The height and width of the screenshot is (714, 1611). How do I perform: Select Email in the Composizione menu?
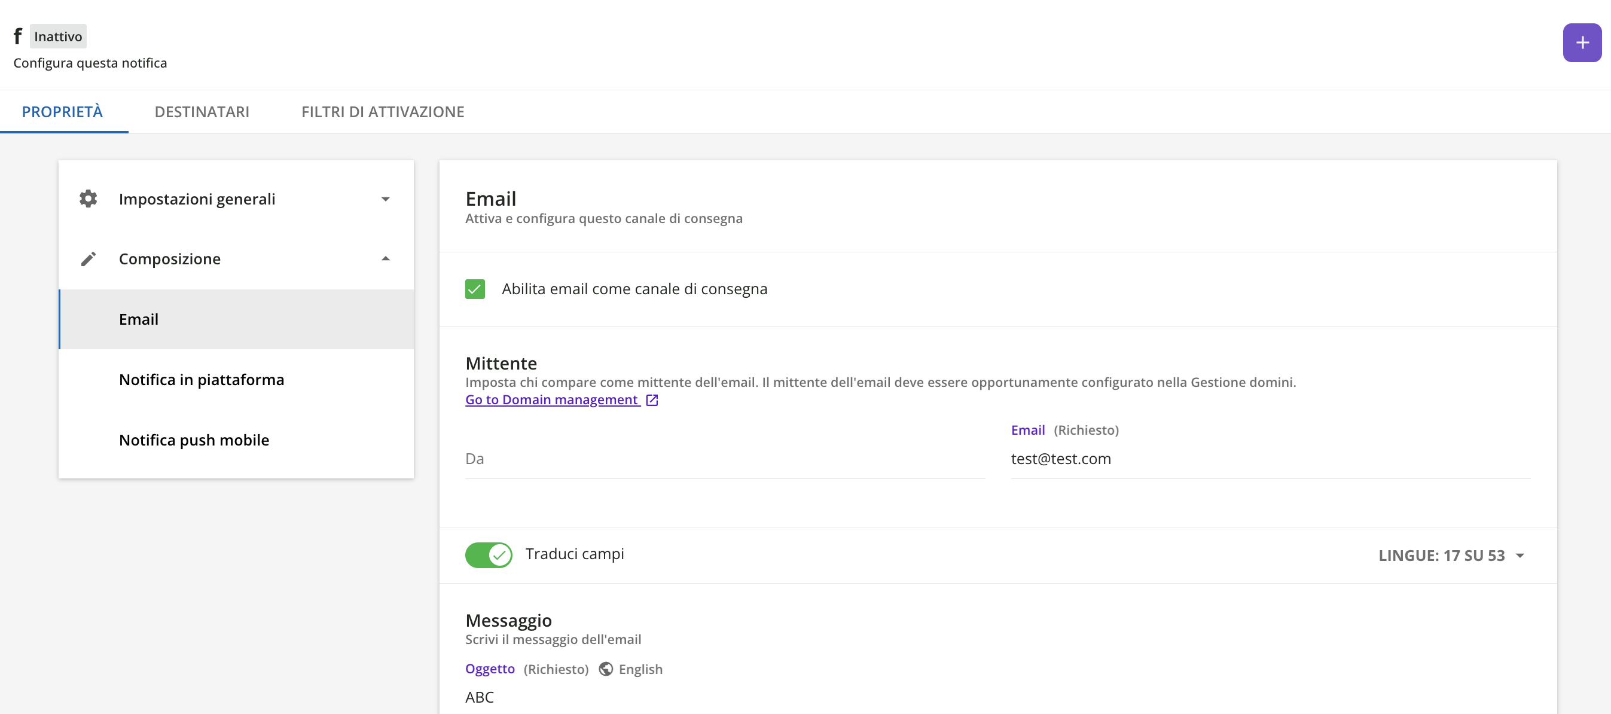pyautogui.click(x=236, y=319)
